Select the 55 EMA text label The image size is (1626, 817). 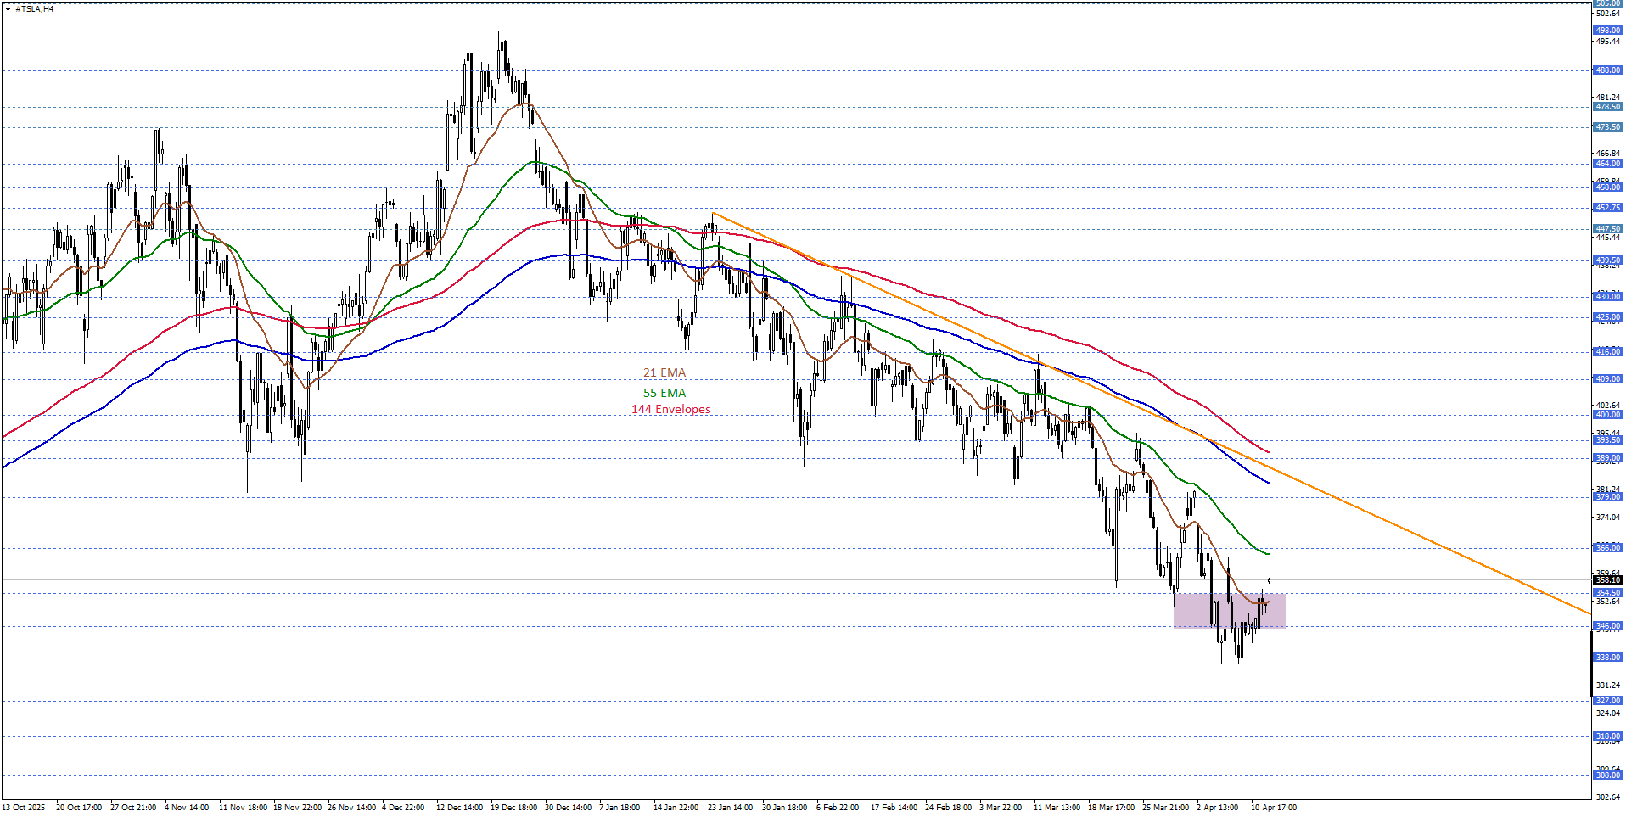[664, 393]
